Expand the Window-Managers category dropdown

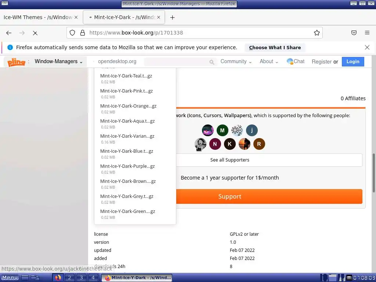pos(58,61)
